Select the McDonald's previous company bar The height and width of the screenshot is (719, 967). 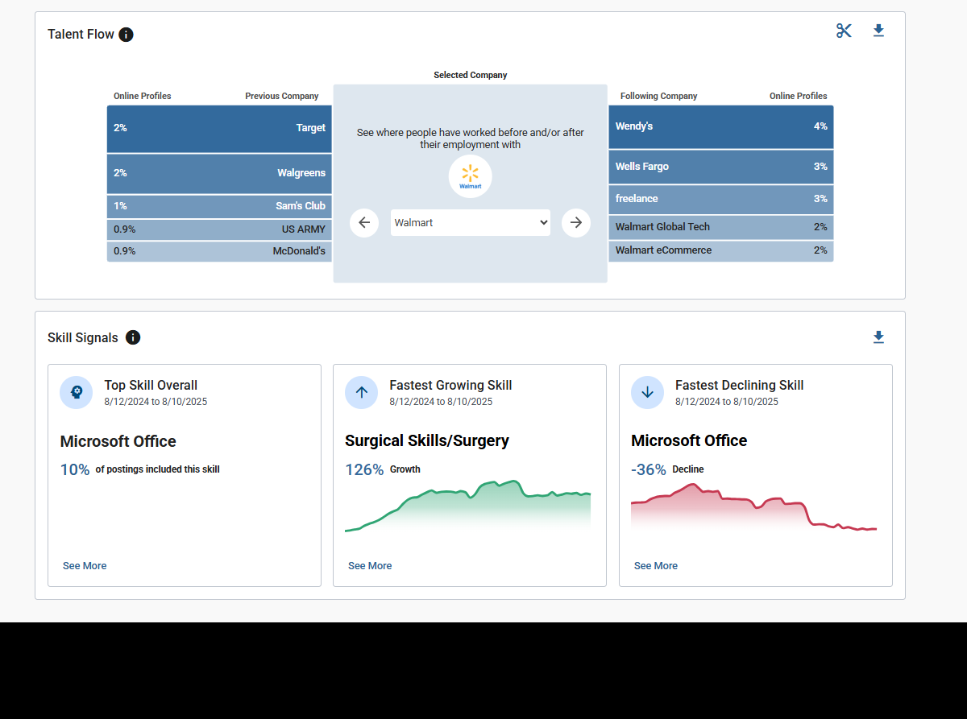(x=219, y=251)
